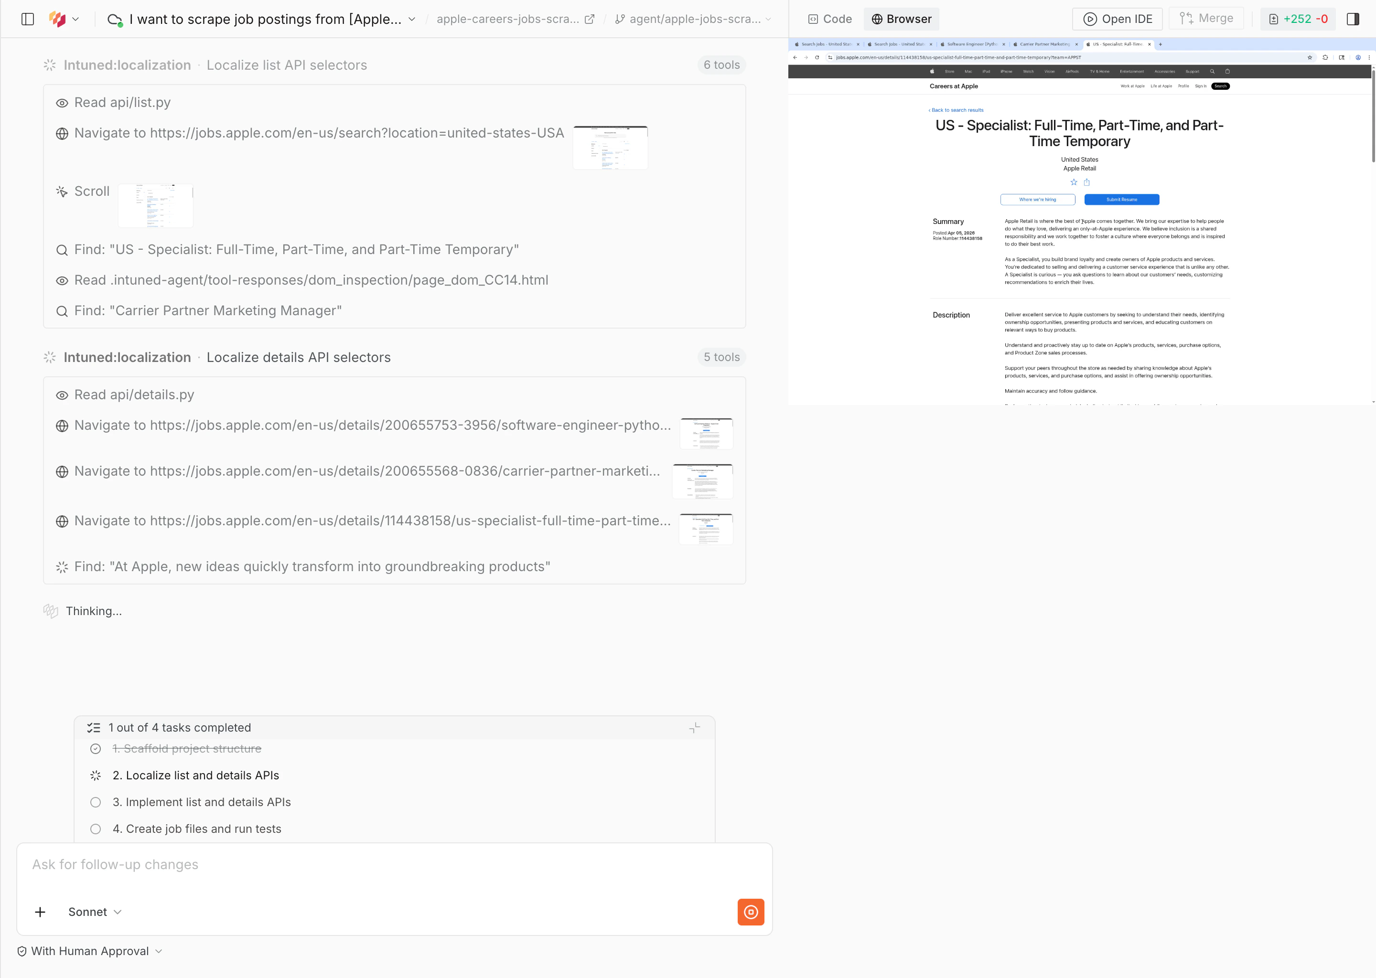The height and width of the screenshot is (978, 1376).
Task: Open the carrier-partner-marketing navigation thumbnail
Action: (702, 481)
